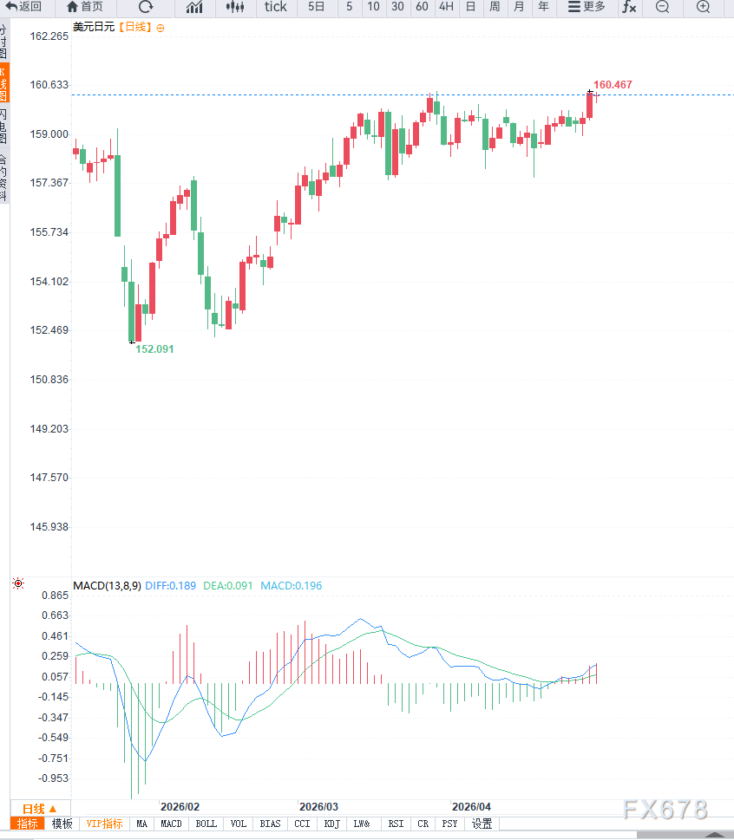
Task: Click the refresh icon to reload chart
Action: 146,8
